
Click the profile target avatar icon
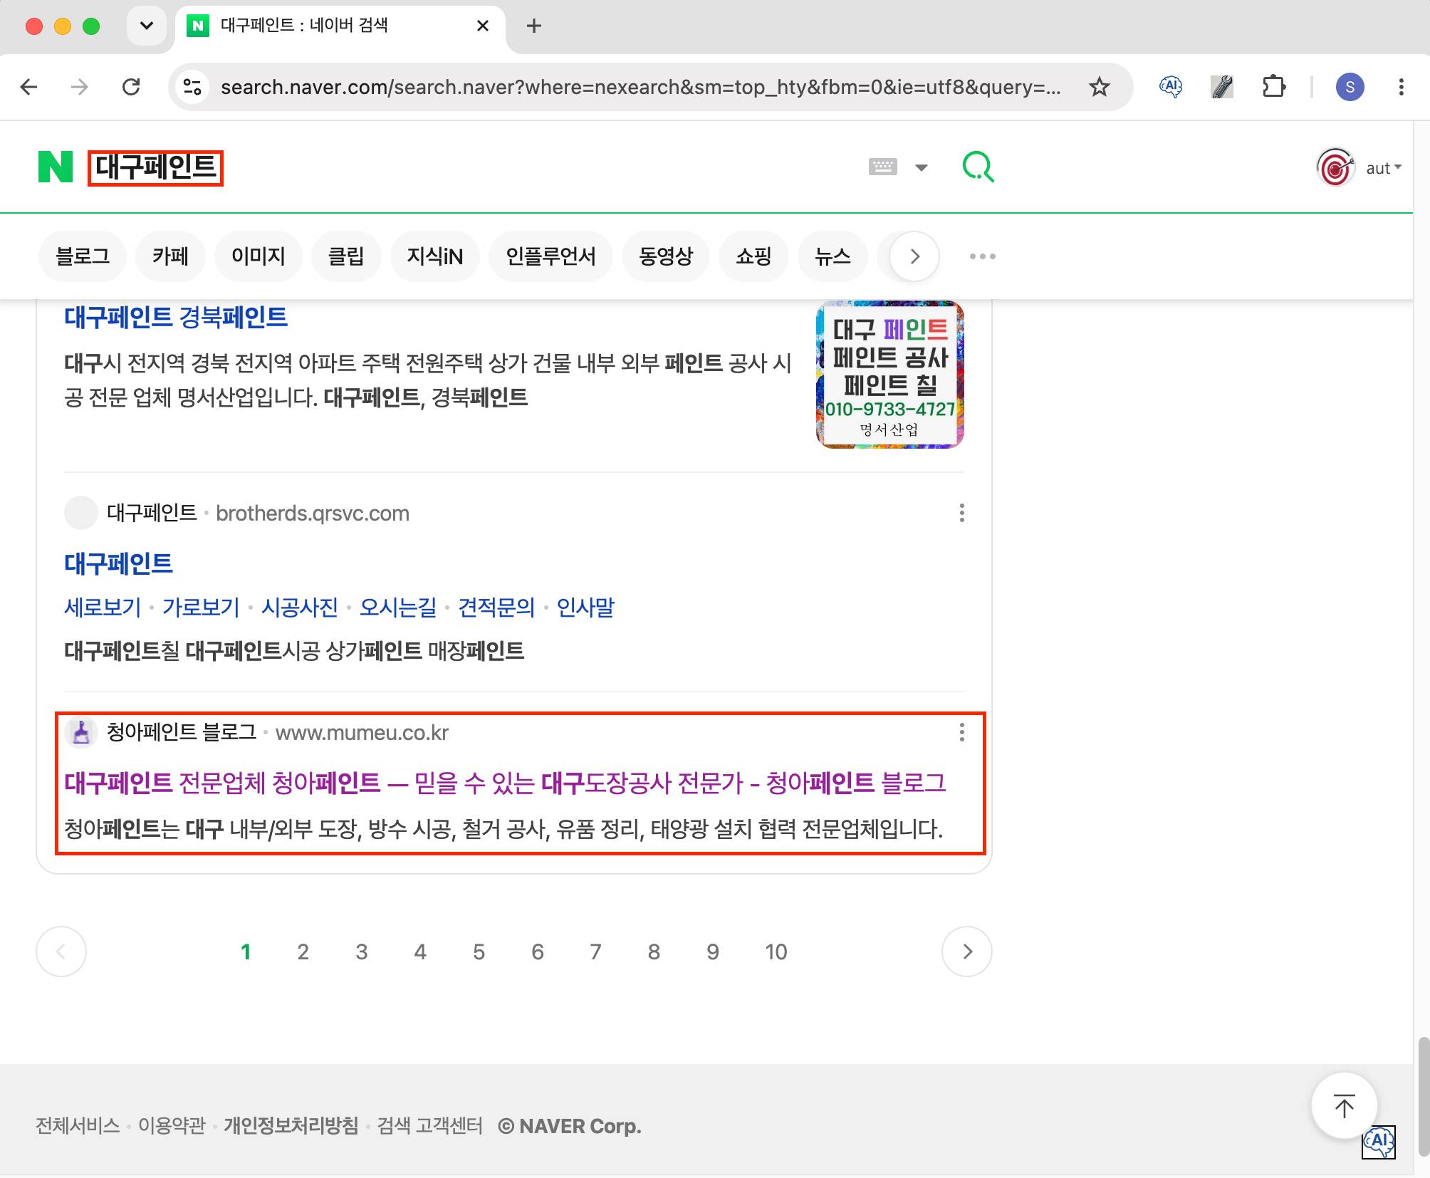(1335, 167)
